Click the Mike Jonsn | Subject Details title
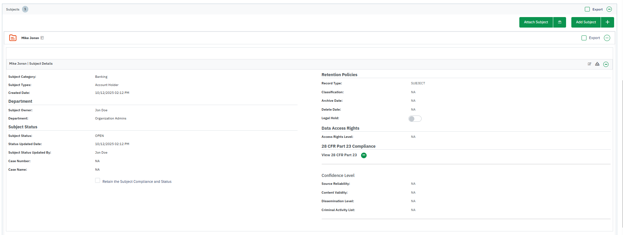This screenshot has width=623, height=235. click(x=31, y=64)
